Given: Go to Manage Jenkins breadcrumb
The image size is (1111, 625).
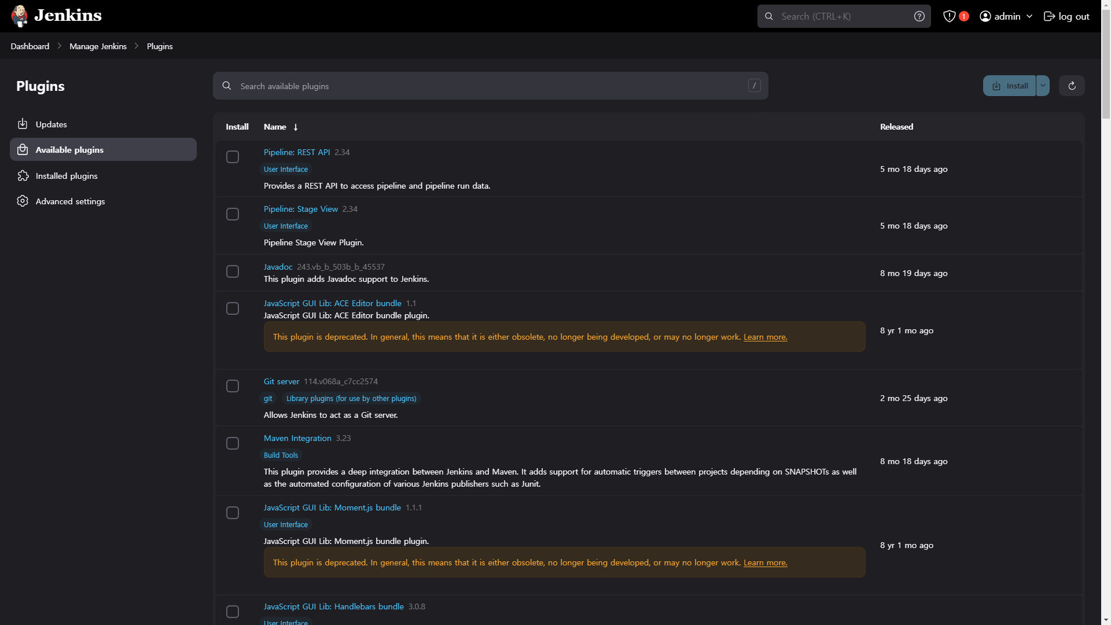Looking at the screenshot, I should coord(98,46).
